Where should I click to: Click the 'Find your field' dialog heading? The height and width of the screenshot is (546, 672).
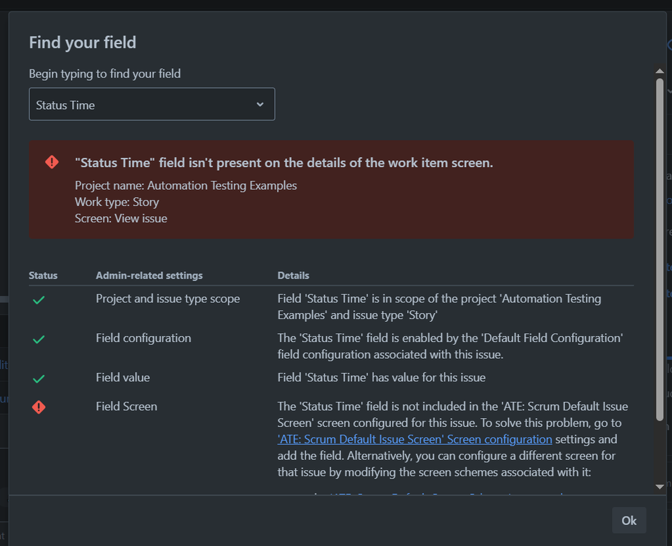83,42
